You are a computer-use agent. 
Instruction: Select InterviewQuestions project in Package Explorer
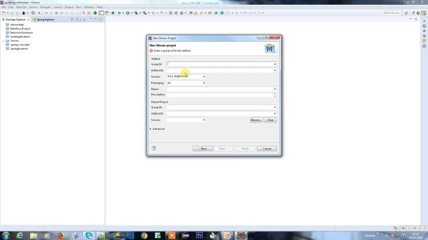(21, 33)
